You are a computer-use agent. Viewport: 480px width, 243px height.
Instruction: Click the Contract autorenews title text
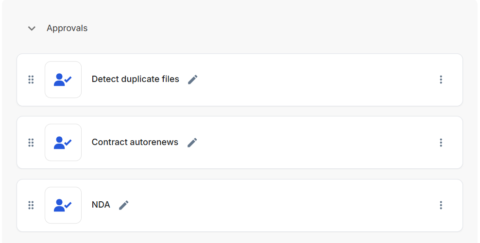point(135,142)
